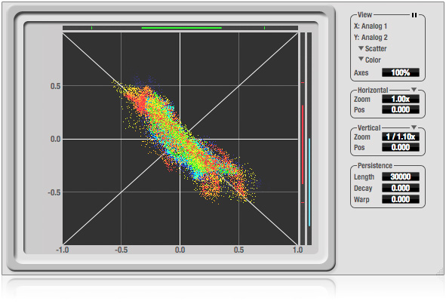Click the Horizontal Zoom 1.00x field
Viewport: 446px width, 307px height.
coord(400,99)
